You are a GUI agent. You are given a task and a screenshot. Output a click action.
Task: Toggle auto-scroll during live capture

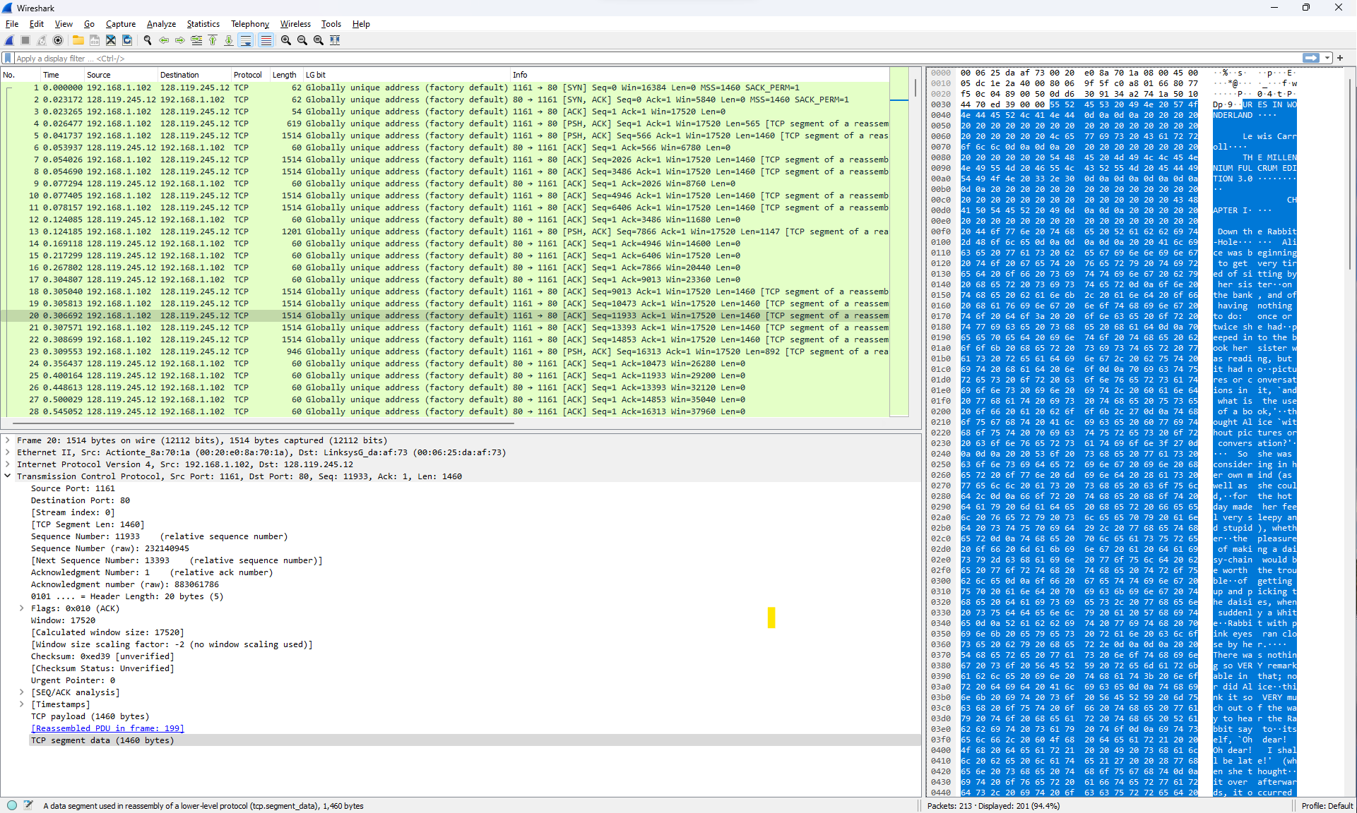tap(245, 40)
